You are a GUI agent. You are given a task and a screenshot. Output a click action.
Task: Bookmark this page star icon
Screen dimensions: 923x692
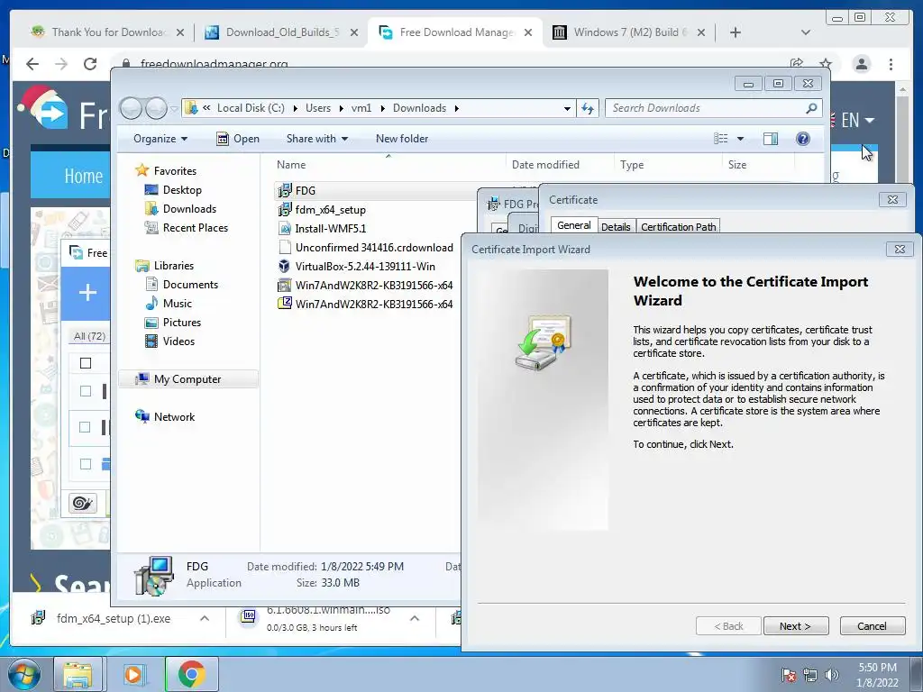click(x=826, y=64)
